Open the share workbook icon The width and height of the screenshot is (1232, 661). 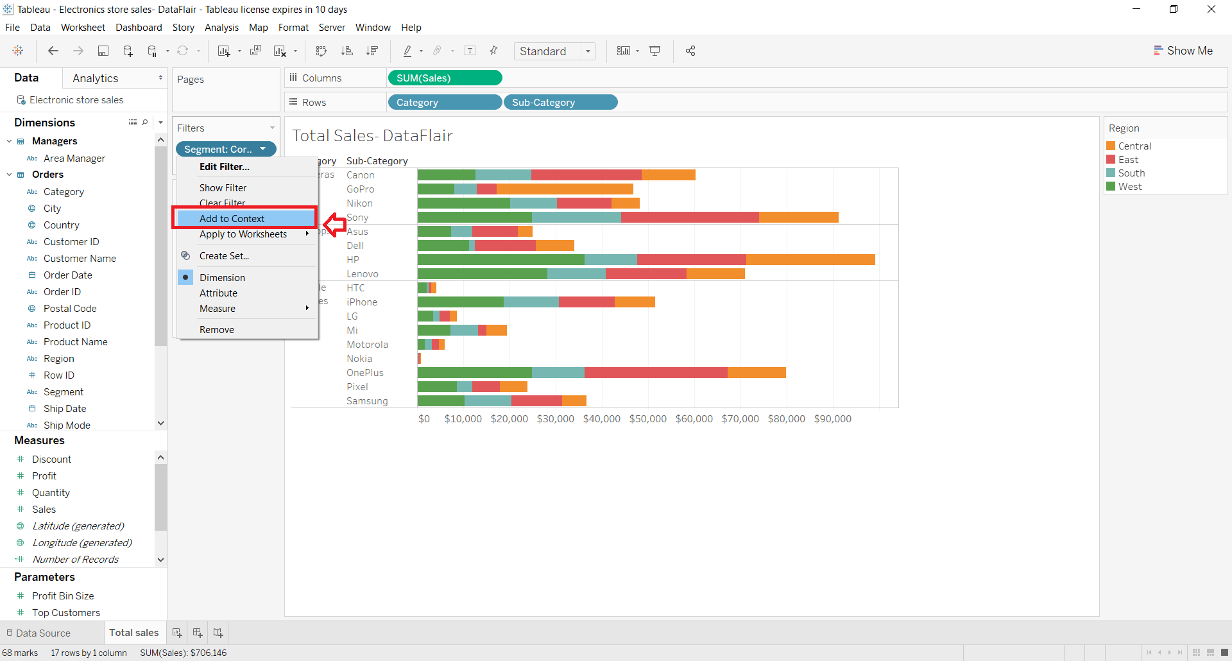click(690, 51)
